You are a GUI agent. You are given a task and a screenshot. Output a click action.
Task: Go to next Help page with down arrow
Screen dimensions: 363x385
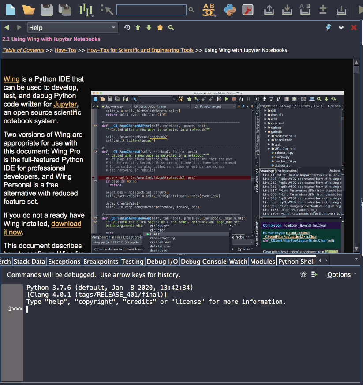(149, 27)
